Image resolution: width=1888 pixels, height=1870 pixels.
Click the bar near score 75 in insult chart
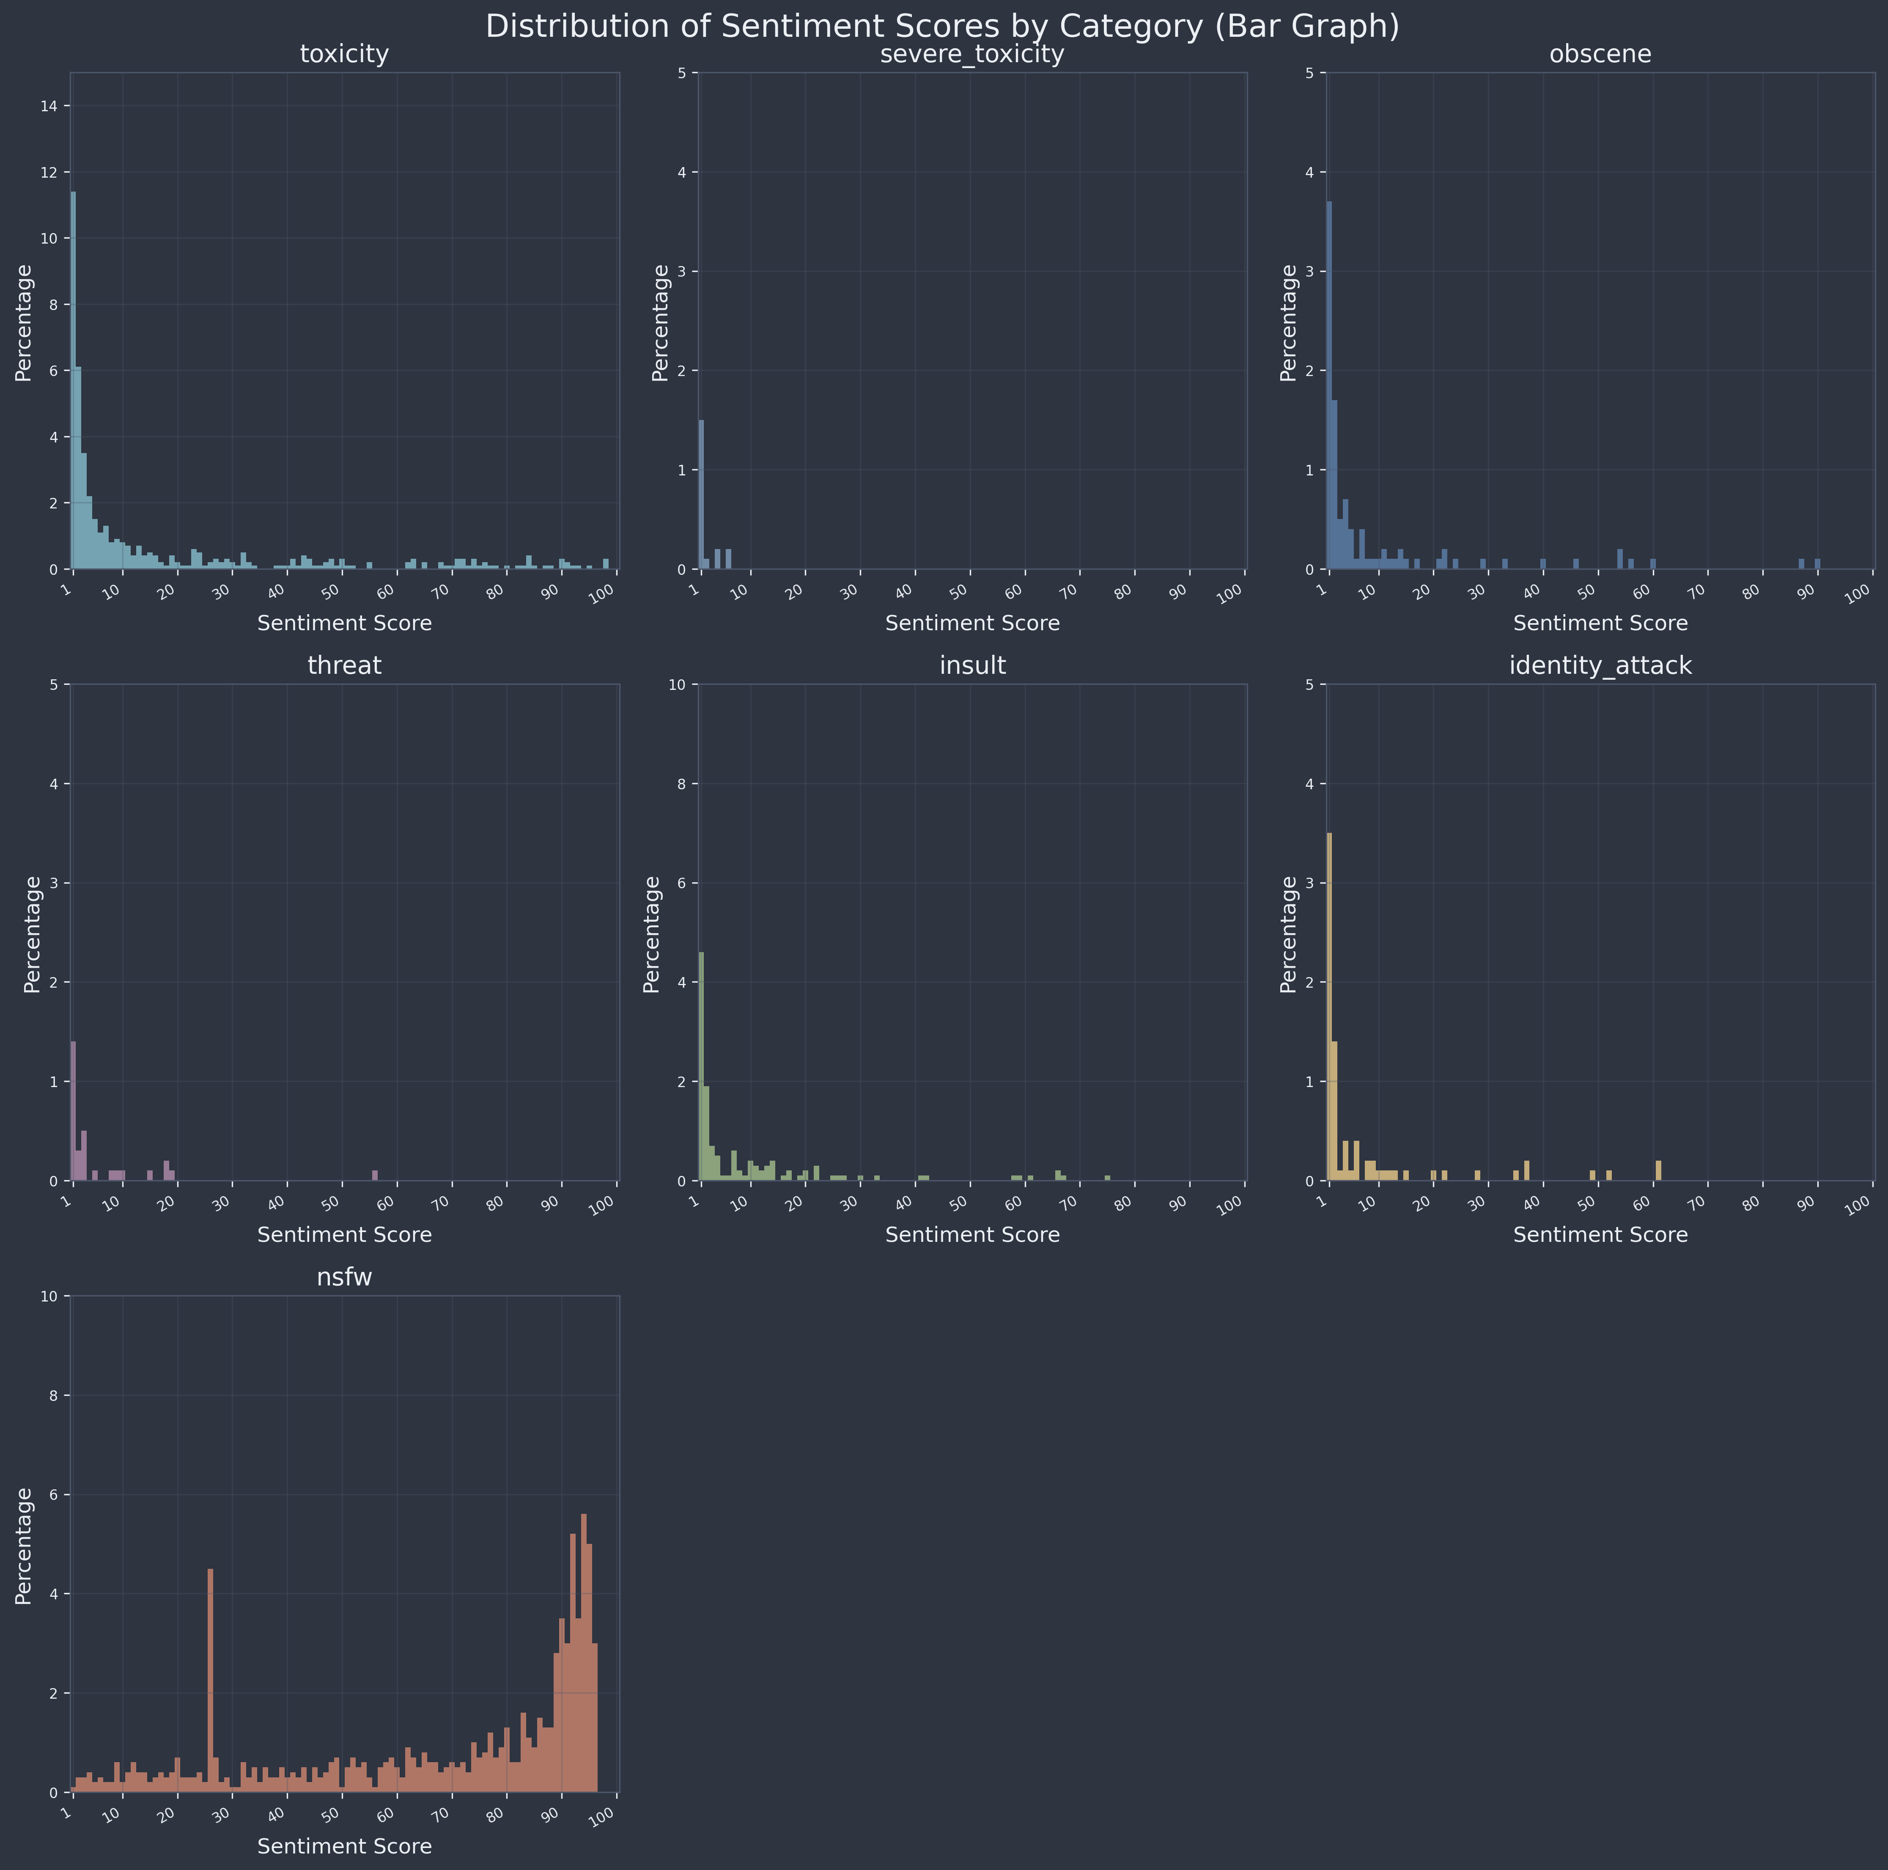pos(1107,1178)
